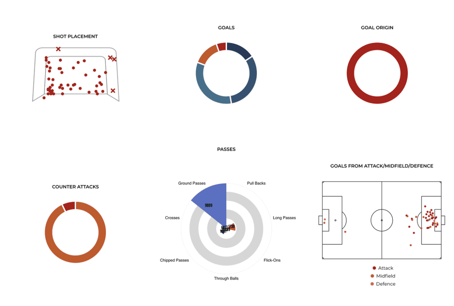Click the lowest goal dot on pitch map
The image size is (454, 306).
click(410, 245)
